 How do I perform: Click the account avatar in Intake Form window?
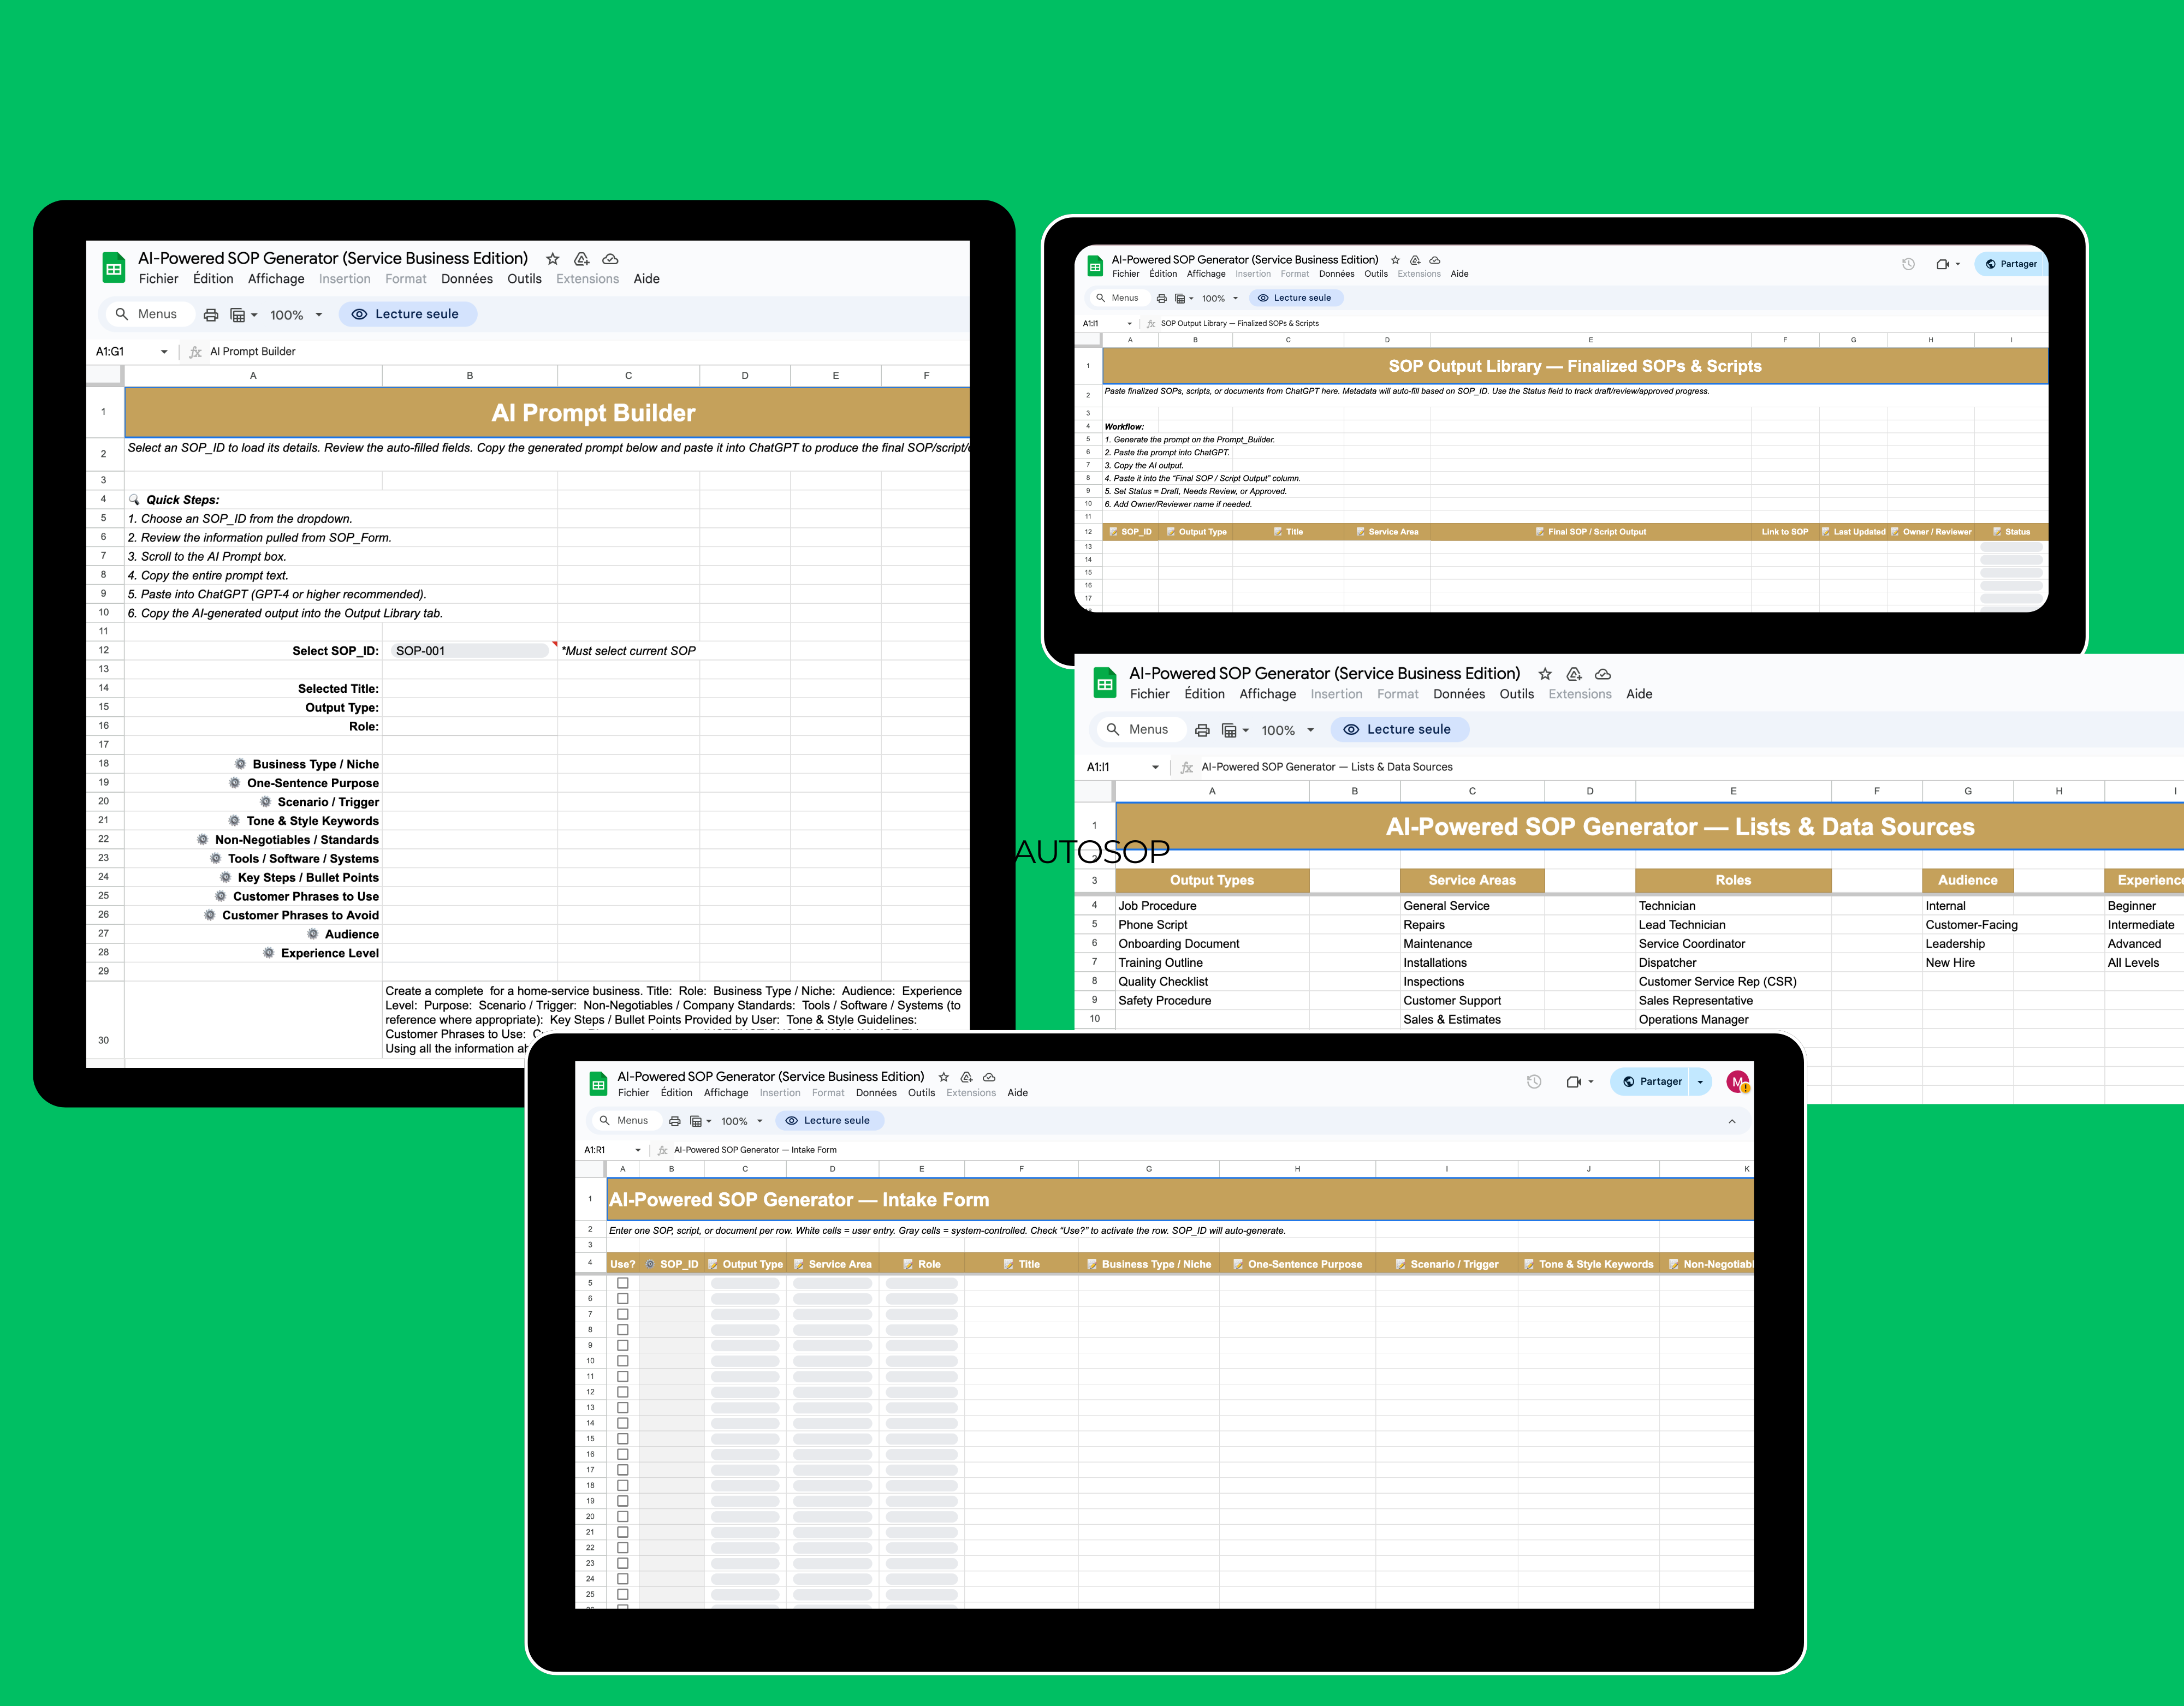coord(1738,1081)
